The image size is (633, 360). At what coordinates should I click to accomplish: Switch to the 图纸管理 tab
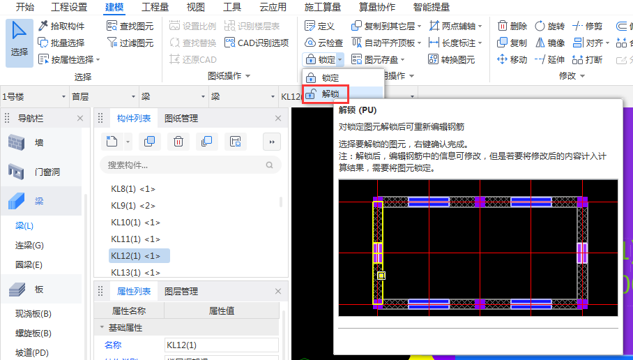click(181, 119)
